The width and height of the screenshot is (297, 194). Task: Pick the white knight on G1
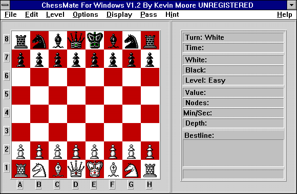132,169
